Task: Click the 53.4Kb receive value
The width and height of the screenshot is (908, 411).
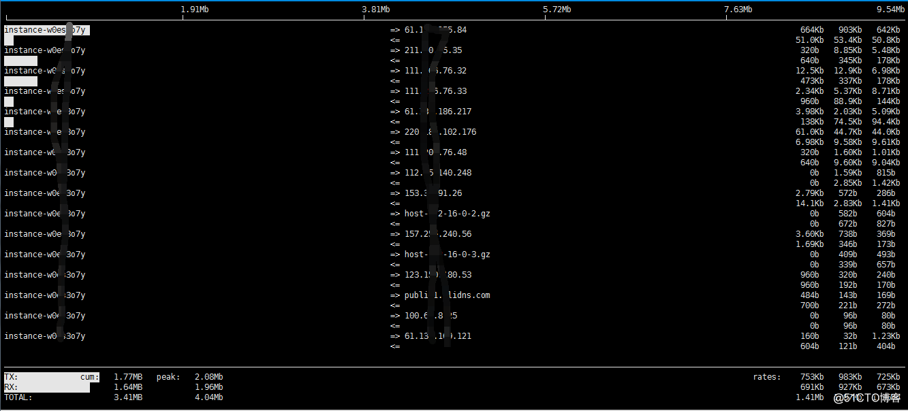Action: point(847,40)
